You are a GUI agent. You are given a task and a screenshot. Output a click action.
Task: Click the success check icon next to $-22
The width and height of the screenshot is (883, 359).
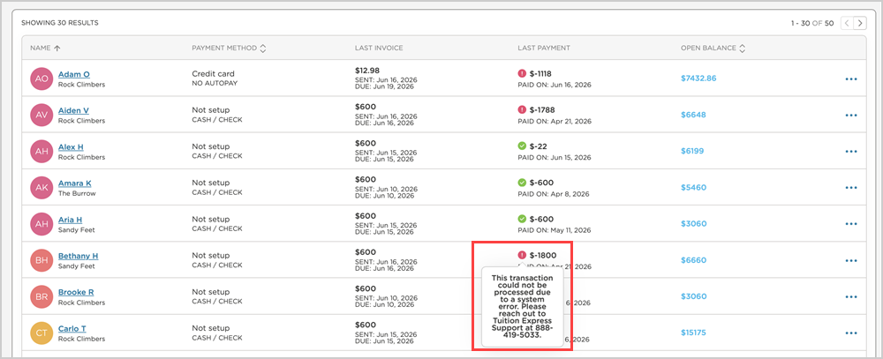pos(522,146)
